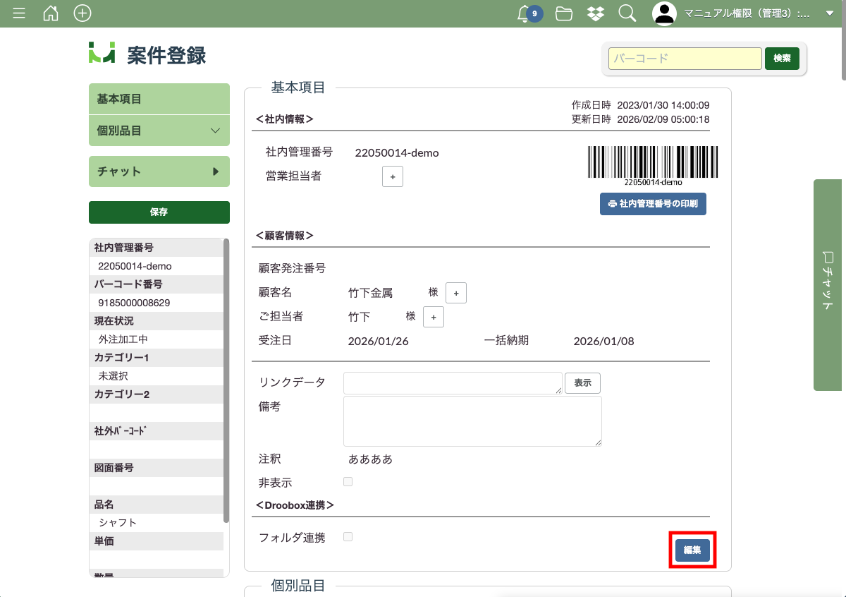Open the notifications bell icon

[x=524, y=13]
